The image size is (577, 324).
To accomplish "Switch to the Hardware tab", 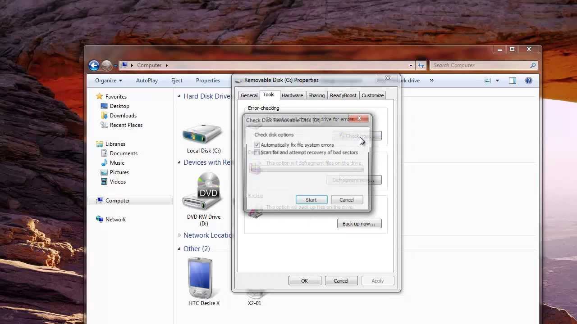I will (x=292, y=95).
